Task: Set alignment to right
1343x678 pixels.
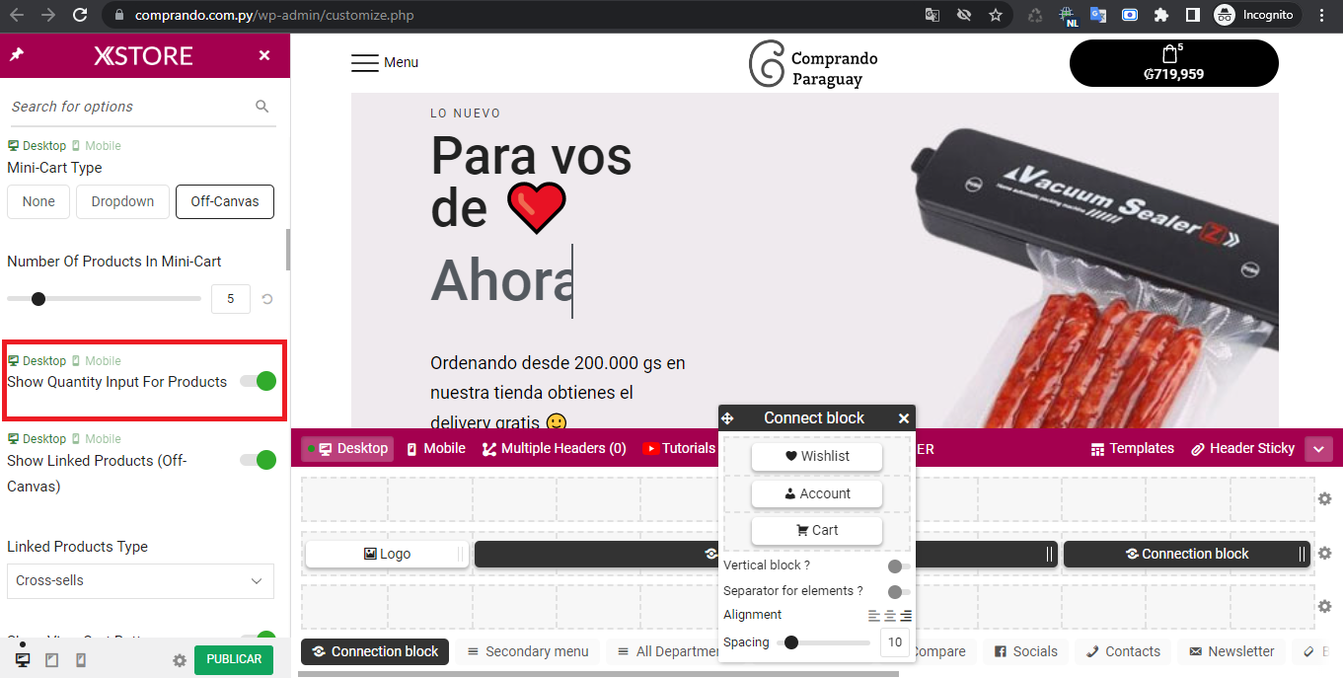Action: point(906,616)
